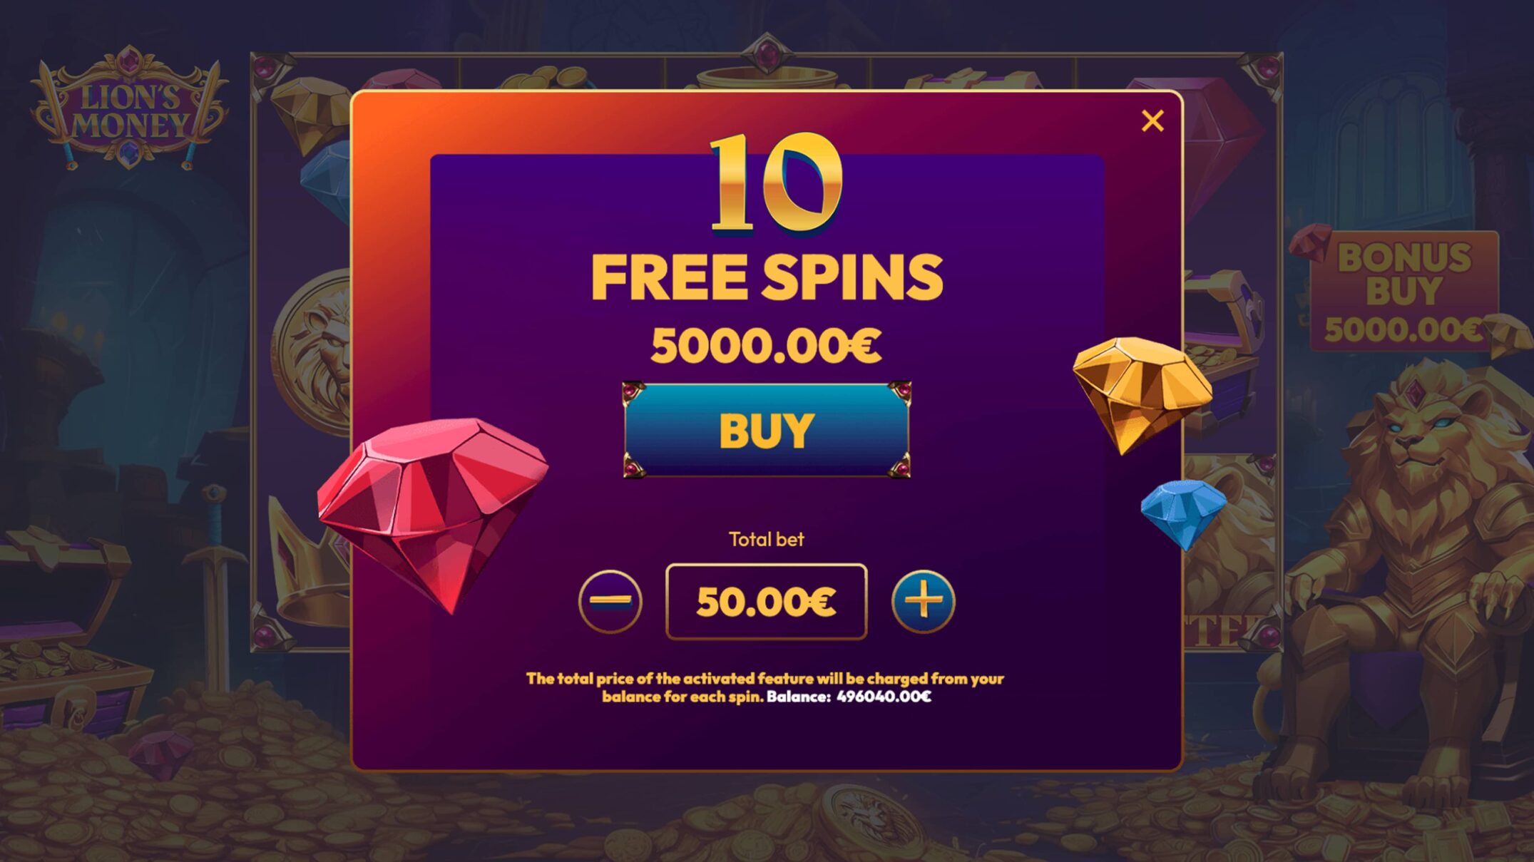
Task: Decrease total bet with minus button
Action: coord(610,602)
